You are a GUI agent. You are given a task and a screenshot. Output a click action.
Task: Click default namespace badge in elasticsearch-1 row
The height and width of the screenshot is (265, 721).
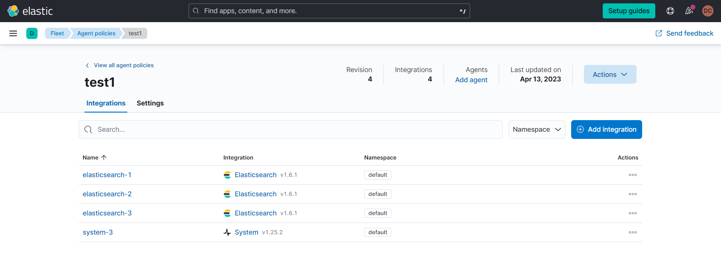[378, 175]
